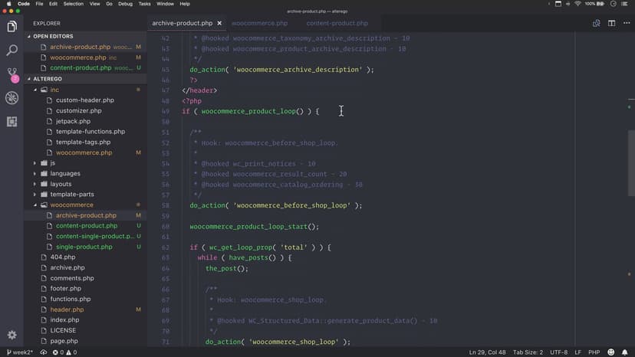Open functions.php in the file tree
This screenshot has height=357, width=635.
70,299
